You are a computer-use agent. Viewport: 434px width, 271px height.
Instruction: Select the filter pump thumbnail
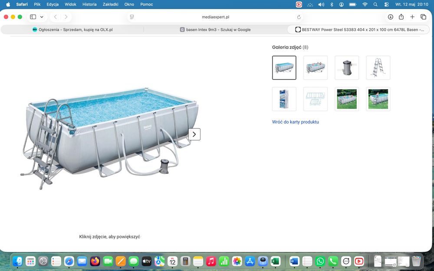tap(347, 68)
